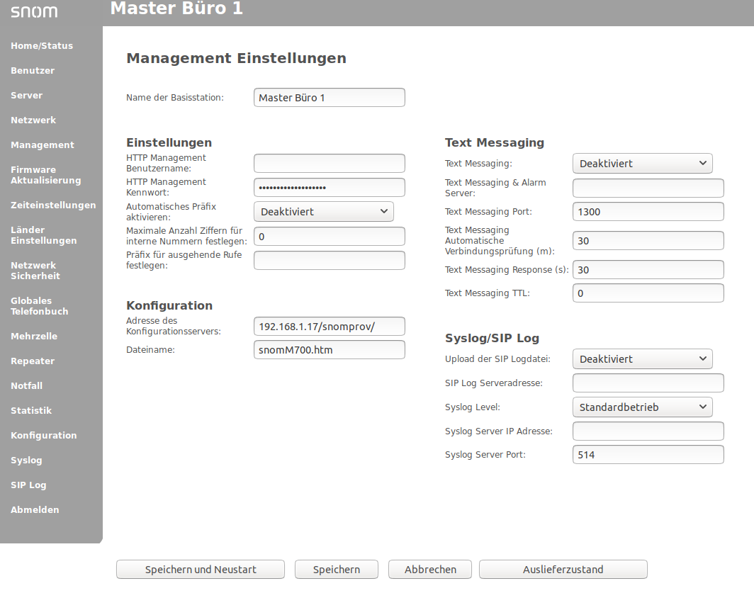
Task: Navigate to Firmware Aktualisierung page
Action: pos(45,175)
